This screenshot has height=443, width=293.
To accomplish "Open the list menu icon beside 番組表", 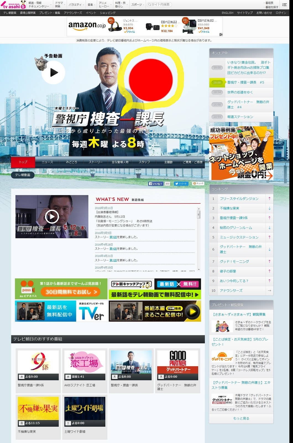I will tap(284, 4).
